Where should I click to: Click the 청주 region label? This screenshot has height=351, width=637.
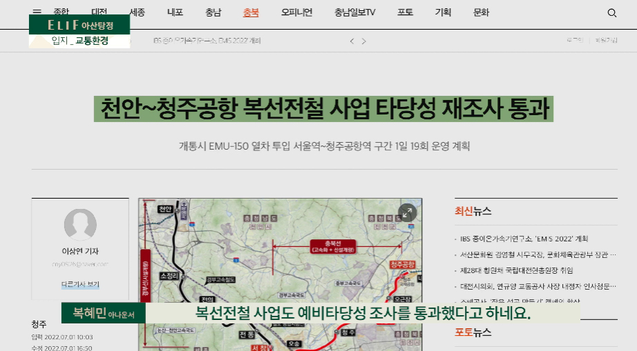point(39,324)
